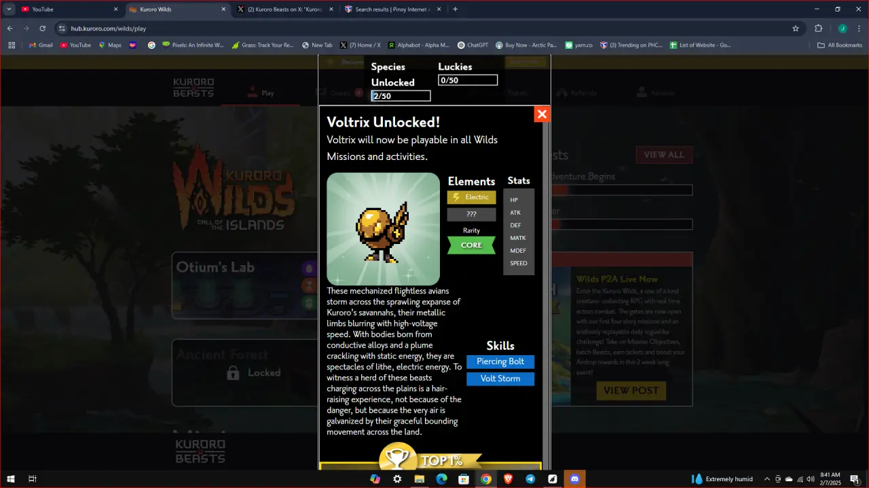The height and width of the screenshot is (488, 869).
Task: Select the Piercing Bolt skill
Action: (x=500, y=362)
